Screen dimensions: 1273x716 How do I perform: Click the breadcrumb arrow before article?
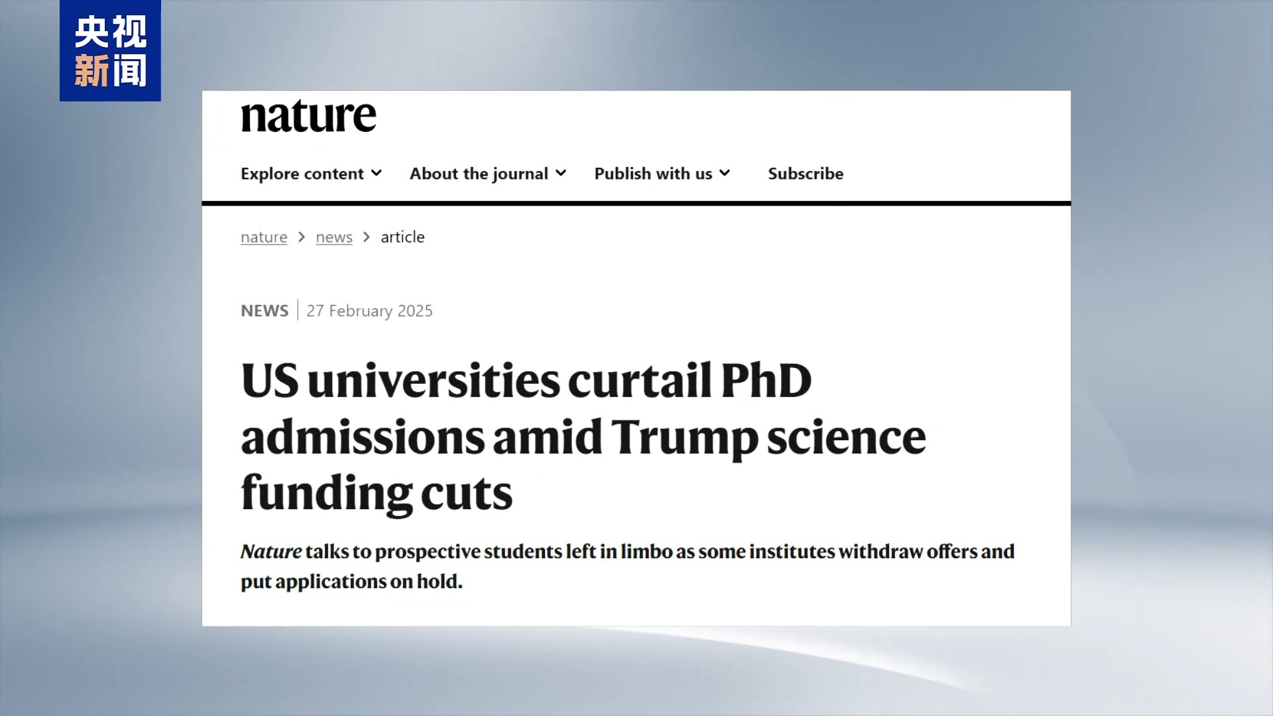click(367, 237)
